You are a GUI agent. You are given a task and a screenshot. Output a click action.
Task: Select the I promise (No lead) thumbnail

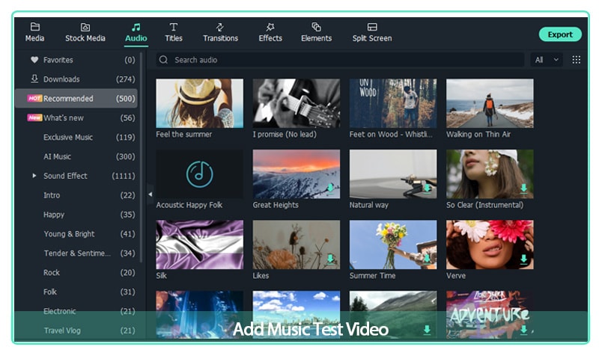click(296, 103)
